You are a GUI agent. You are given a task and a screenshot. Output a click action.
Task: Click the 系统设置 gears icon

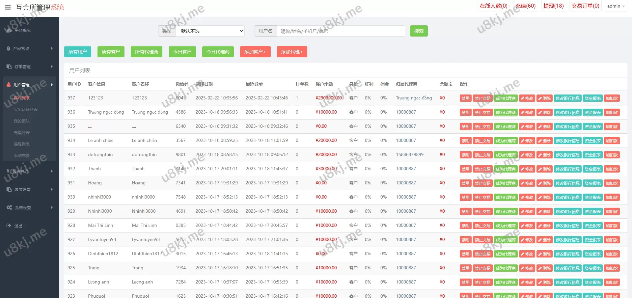(x=9, y=207)
